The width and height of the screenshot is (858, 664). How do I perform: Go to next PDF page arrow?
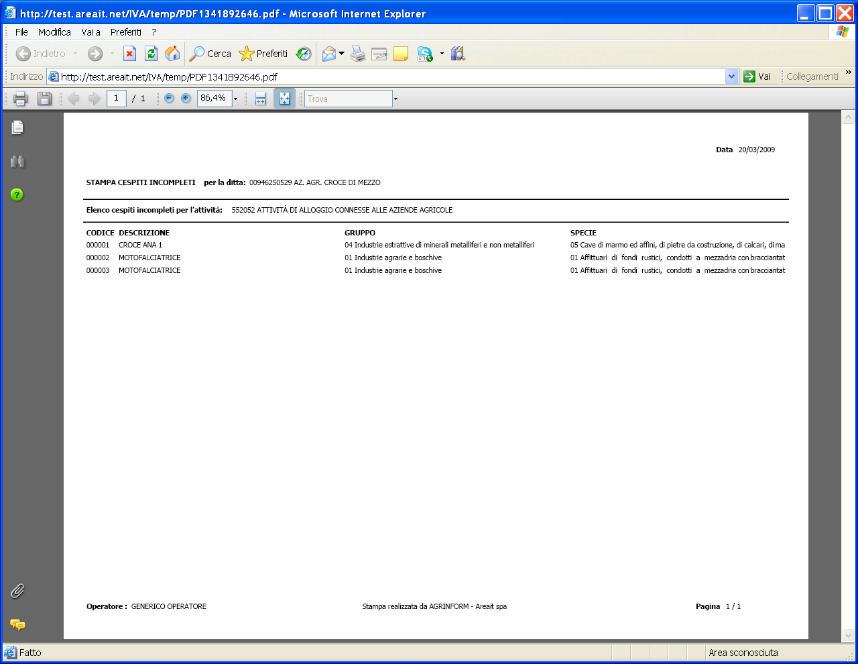pyautogui.click(x=95, y=99)
